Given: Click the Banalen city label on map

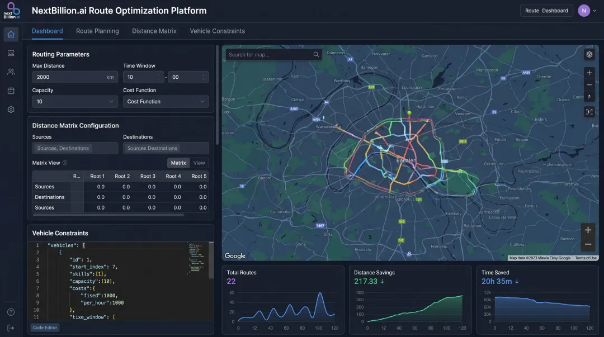Looking at the screenshot, I should [406, 160].
